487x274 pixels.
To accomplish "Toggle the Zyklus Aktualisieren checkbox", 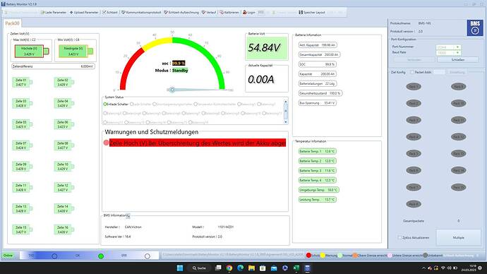I will click(399, 238).
